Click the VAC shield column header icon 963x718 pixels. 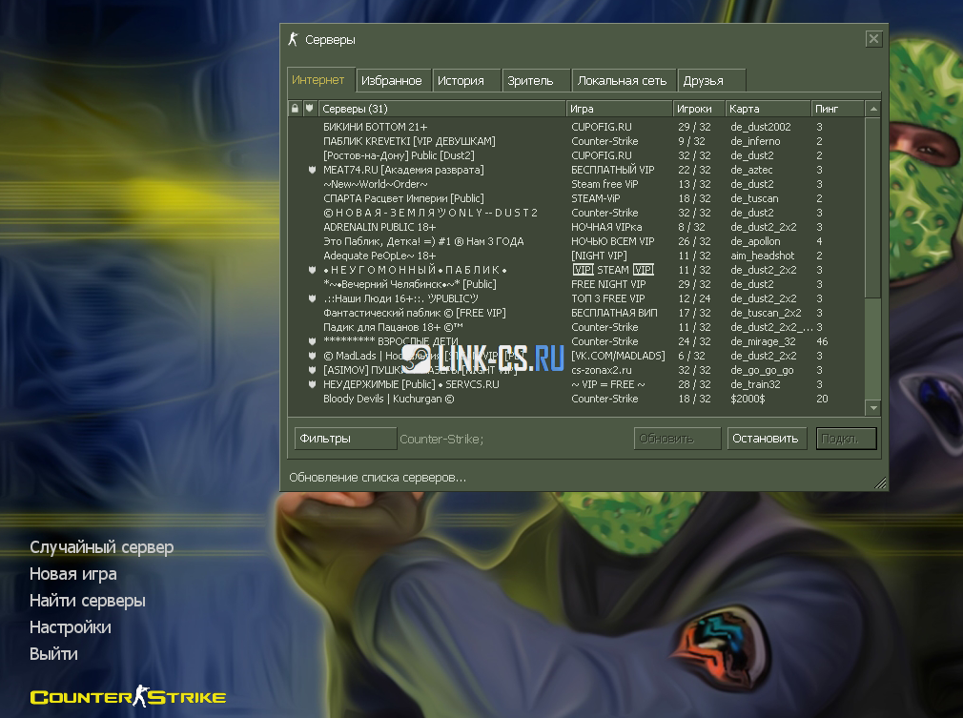[310, 109]
